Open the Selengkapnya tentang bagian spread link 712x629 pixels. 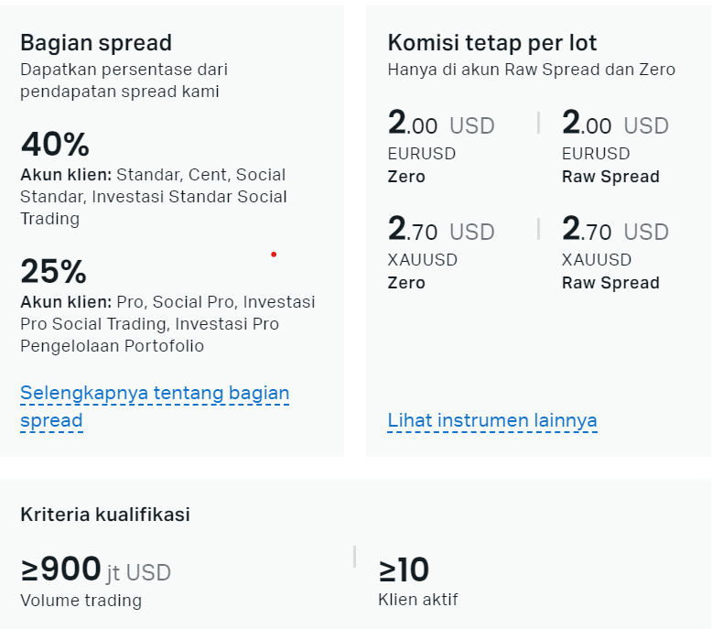(x=155, y=406)
